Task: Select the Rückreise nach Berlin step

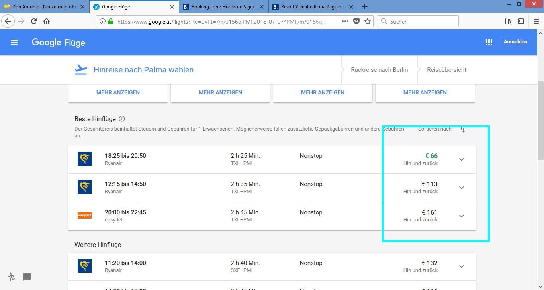Action: click(x=379, y=70)
